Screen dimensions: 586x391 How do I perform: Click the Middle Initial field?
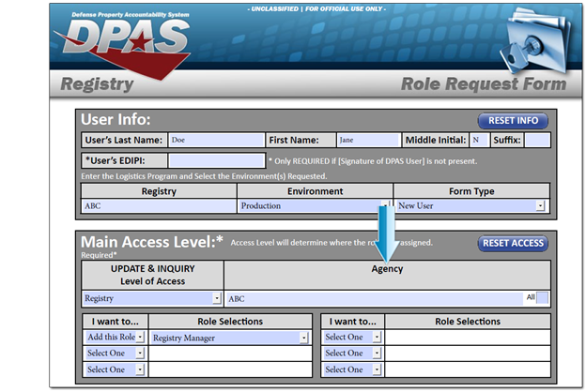click(x=479, y=140)
